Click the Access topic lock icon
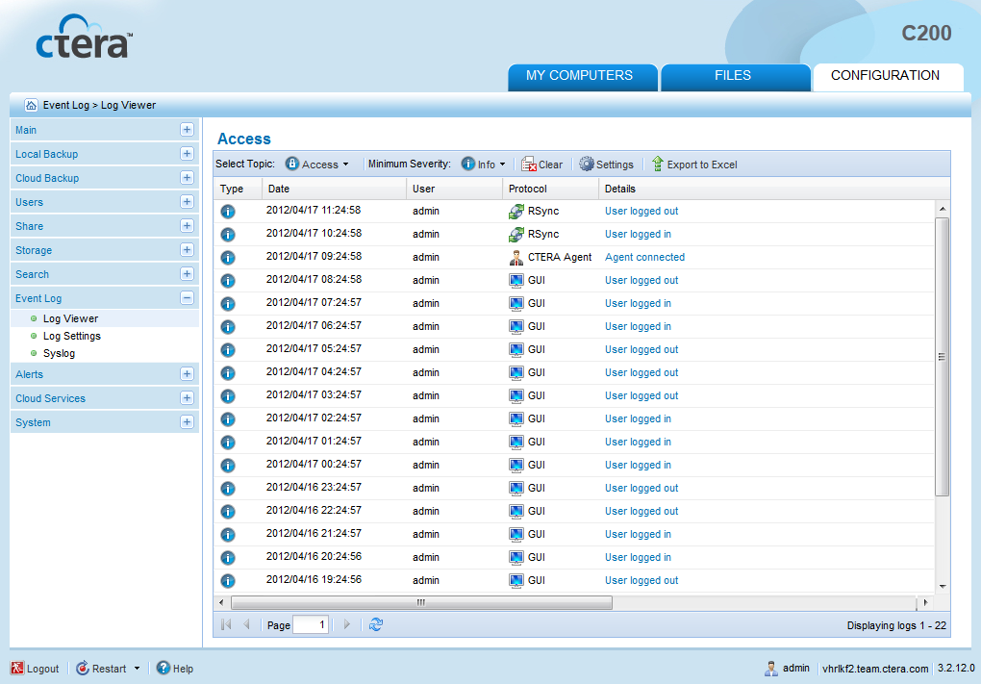Viewport: 981px width, 684px height. pyautogui.click(x=292, y=164)
